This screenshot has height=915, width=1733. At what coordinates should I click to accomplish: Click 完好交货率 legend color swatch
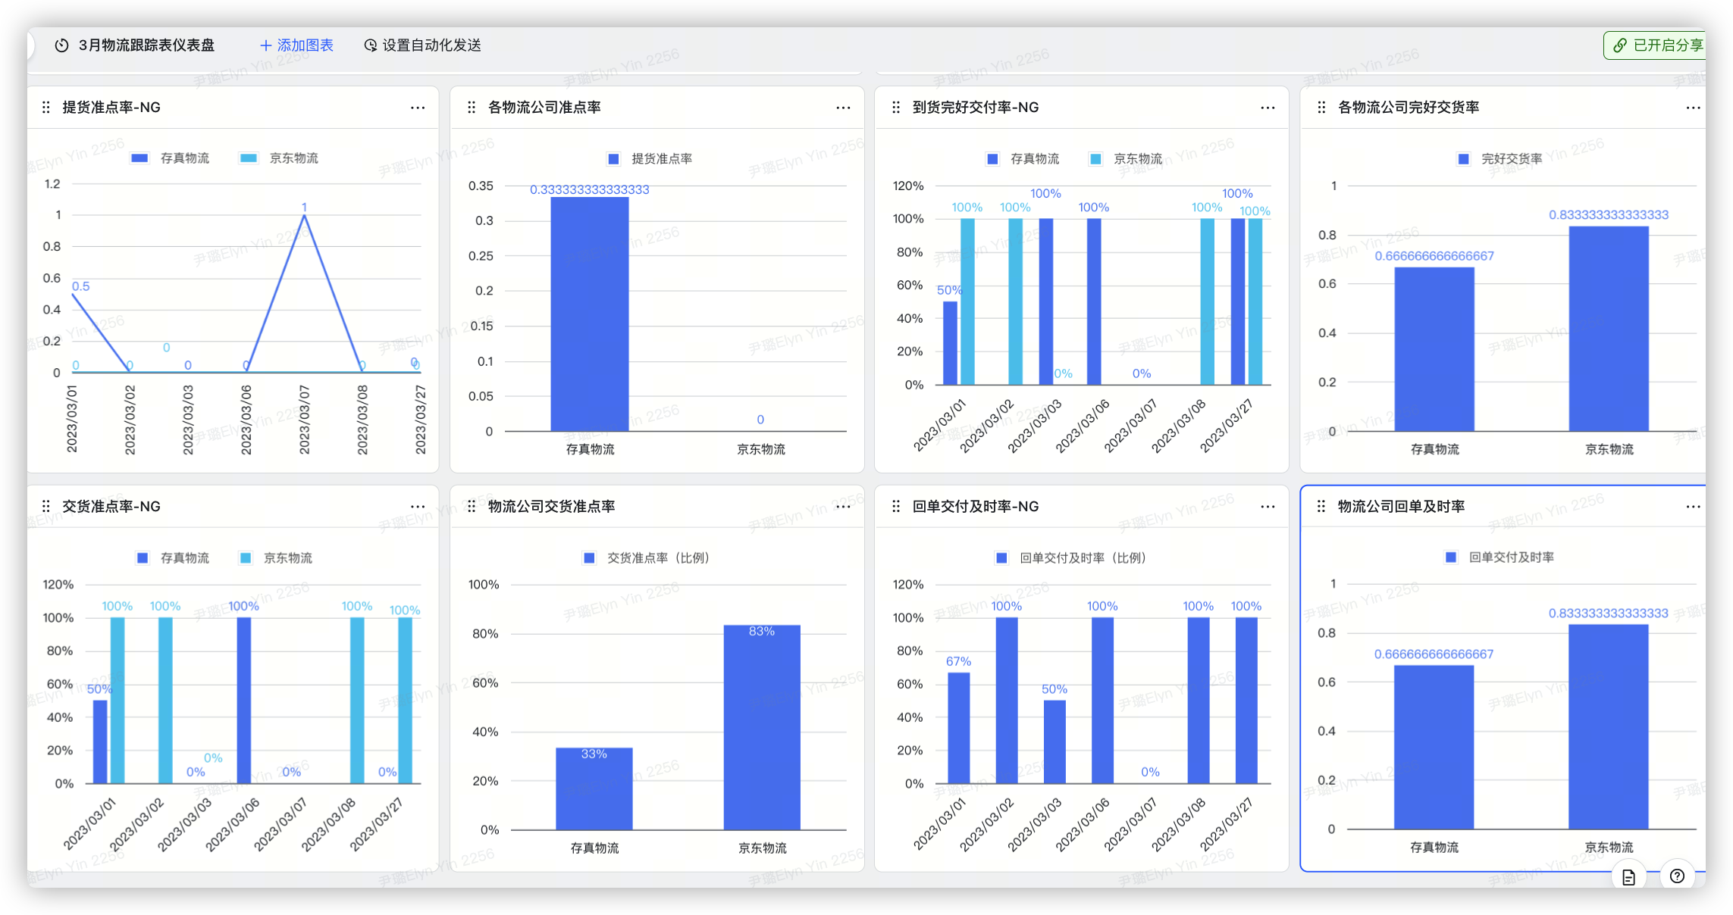coord(1463,159)
